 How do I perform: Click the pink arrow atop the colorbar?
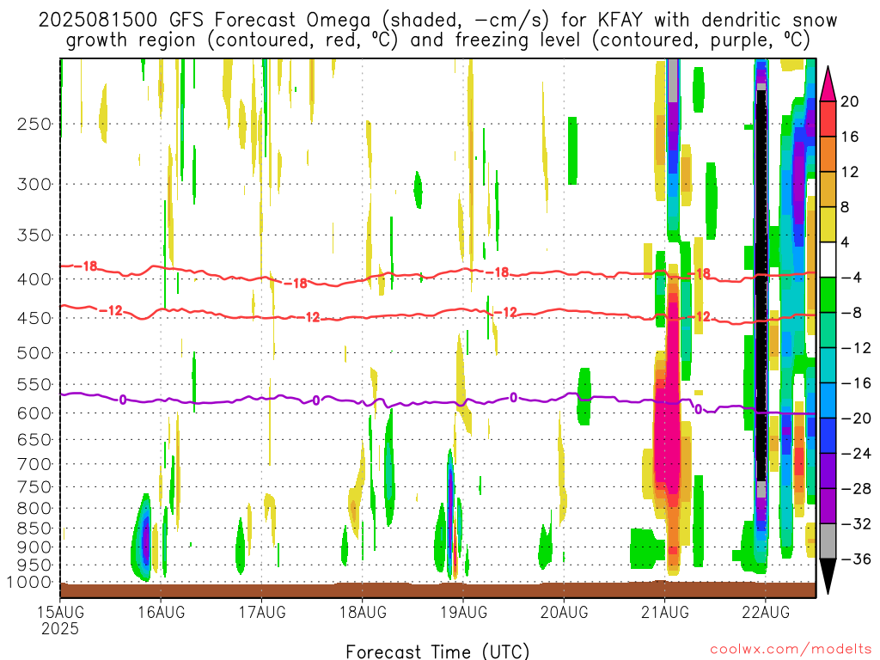click(x=828, y=84)
